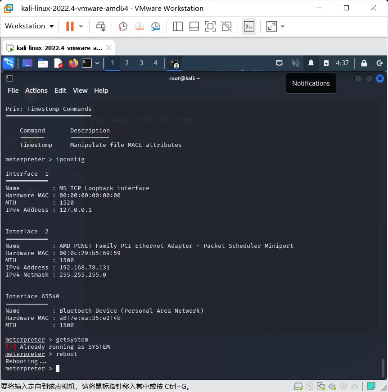Switch to workspace 4
This screenshot has width=388, height=392.
(155, 63)
